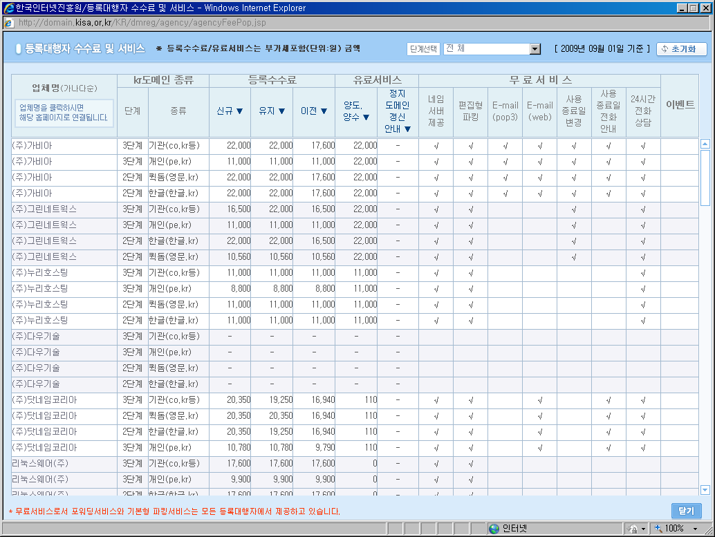
Task: Click the 초기화 reset button
Action: 682,49
